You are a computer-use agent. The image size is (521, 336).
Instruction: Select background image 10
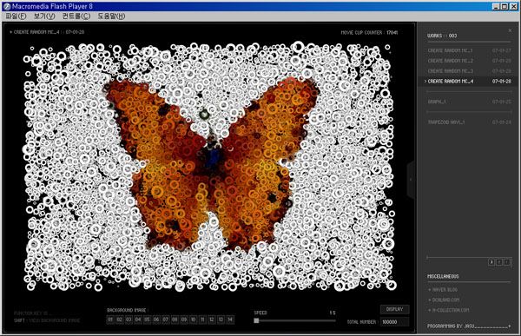point(194,320)
